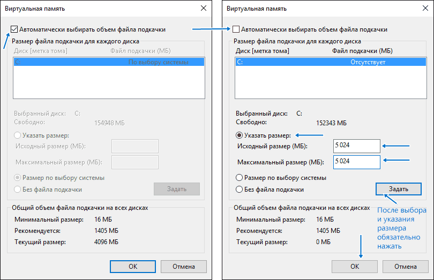
Task: Select drive C: row 'Отсутствует'
Action: [x=331, y=62]
